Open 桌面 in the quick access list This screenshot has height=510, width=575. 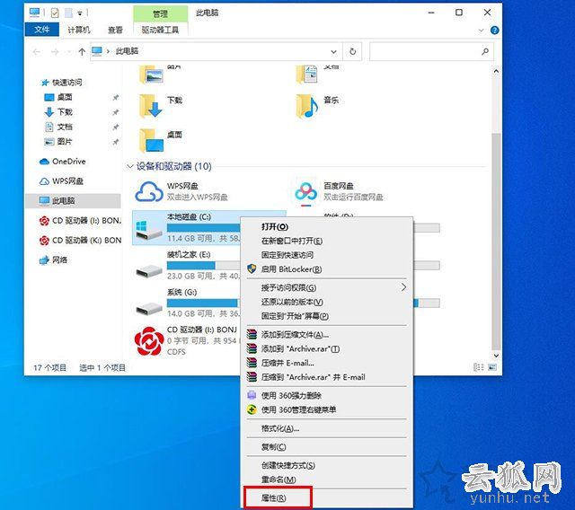click(58, 97)
